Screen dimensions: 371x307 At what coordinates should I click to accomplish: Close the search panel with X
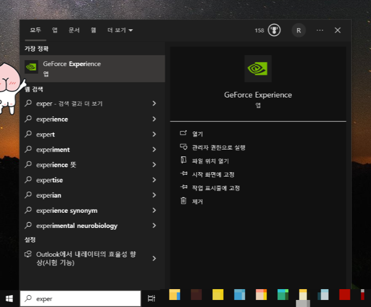click(x=337, y=30)
